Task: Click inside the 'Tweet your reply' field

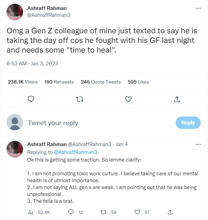Action: click(96, 123)
